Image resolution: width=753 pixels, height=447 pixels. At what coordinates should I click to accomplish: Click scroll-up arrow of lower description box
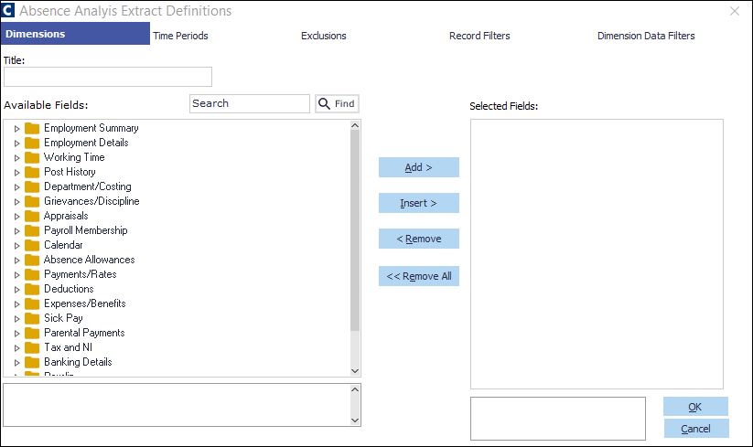[x=355, y=389]
